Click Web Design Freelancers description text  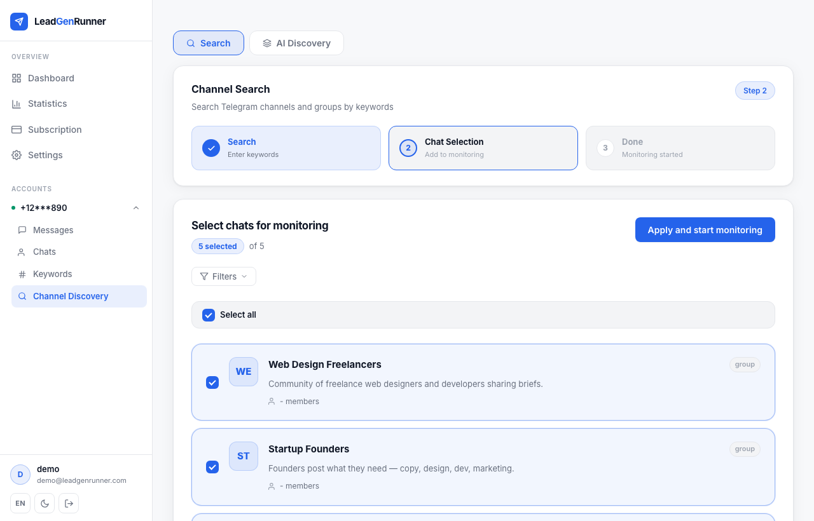406,384
